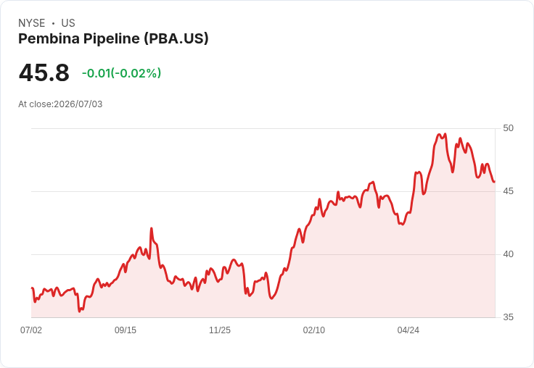
Task: Click the 07/02 date axis label
Action: tap(31, 330)
